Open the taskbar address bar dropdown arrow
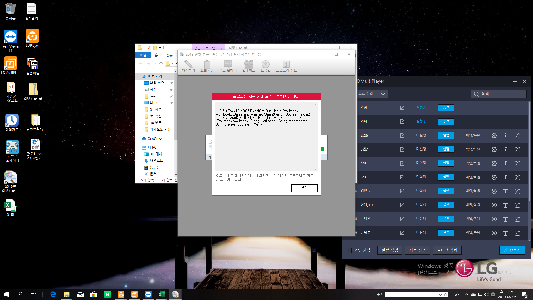Viewport: 533px width, 300px height. point(440,295)
